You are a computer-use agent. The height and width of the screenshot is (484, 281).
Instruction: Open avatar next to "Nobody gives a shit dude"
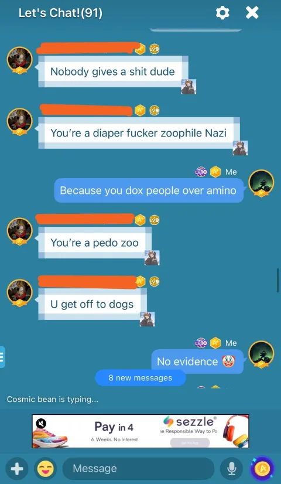tap(20, 60)
